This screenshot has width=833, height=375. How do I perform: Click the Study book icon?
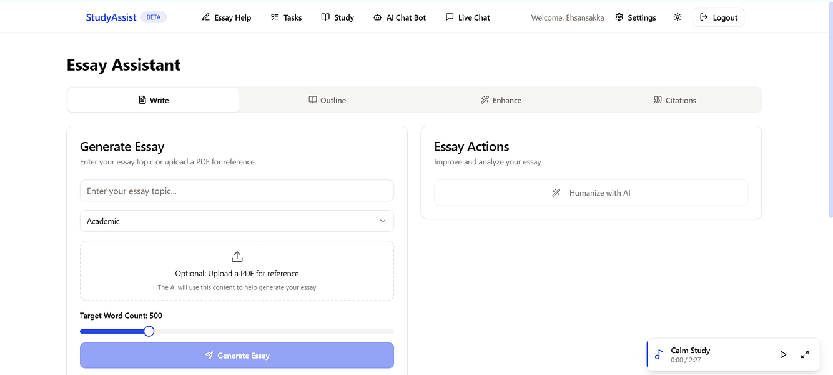point(325,17)
